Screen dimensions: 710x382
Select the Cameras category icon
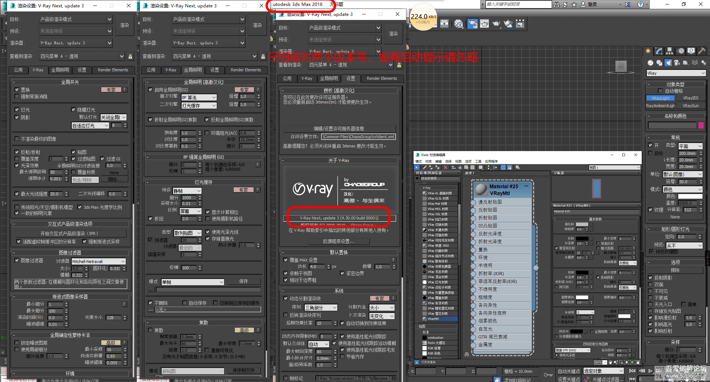677,63
